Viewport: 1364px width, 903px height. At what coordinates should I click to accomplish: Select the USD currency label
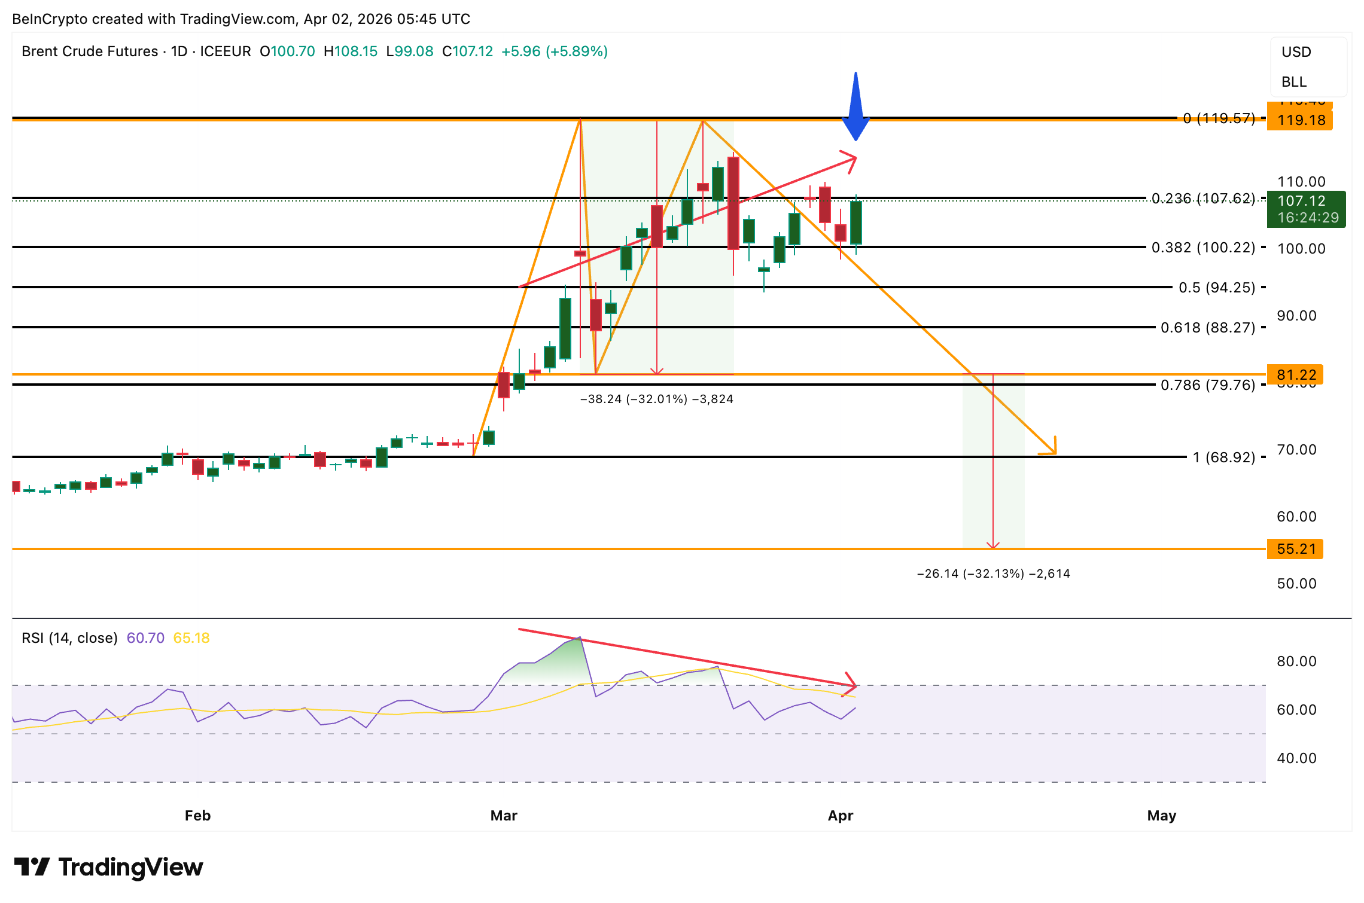pos(1296,52)
